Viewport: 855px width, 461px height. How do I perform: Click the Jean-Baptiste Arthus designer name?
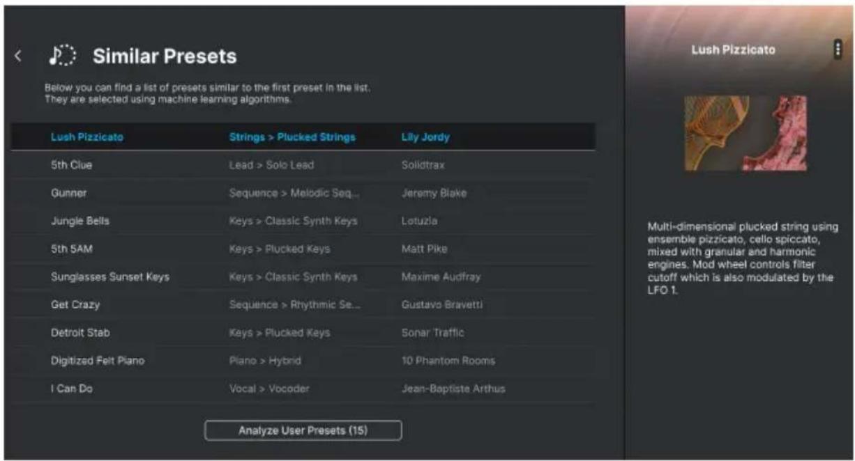click(x=453, y=389)
